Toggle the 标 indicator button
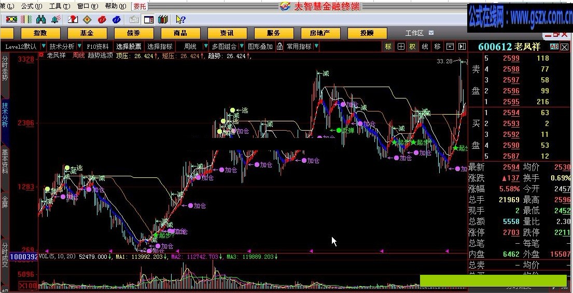The height and width of the screenshot is (293, 573). (388, 46)
